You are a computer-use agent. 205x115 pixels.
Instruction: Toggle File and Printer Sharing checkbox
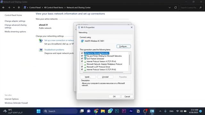[x=82, y=56]
